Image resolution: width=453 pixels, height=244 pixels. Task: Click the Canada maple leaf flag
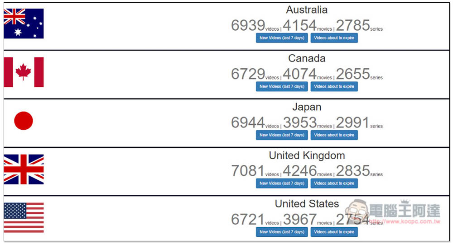coord(24,72)
